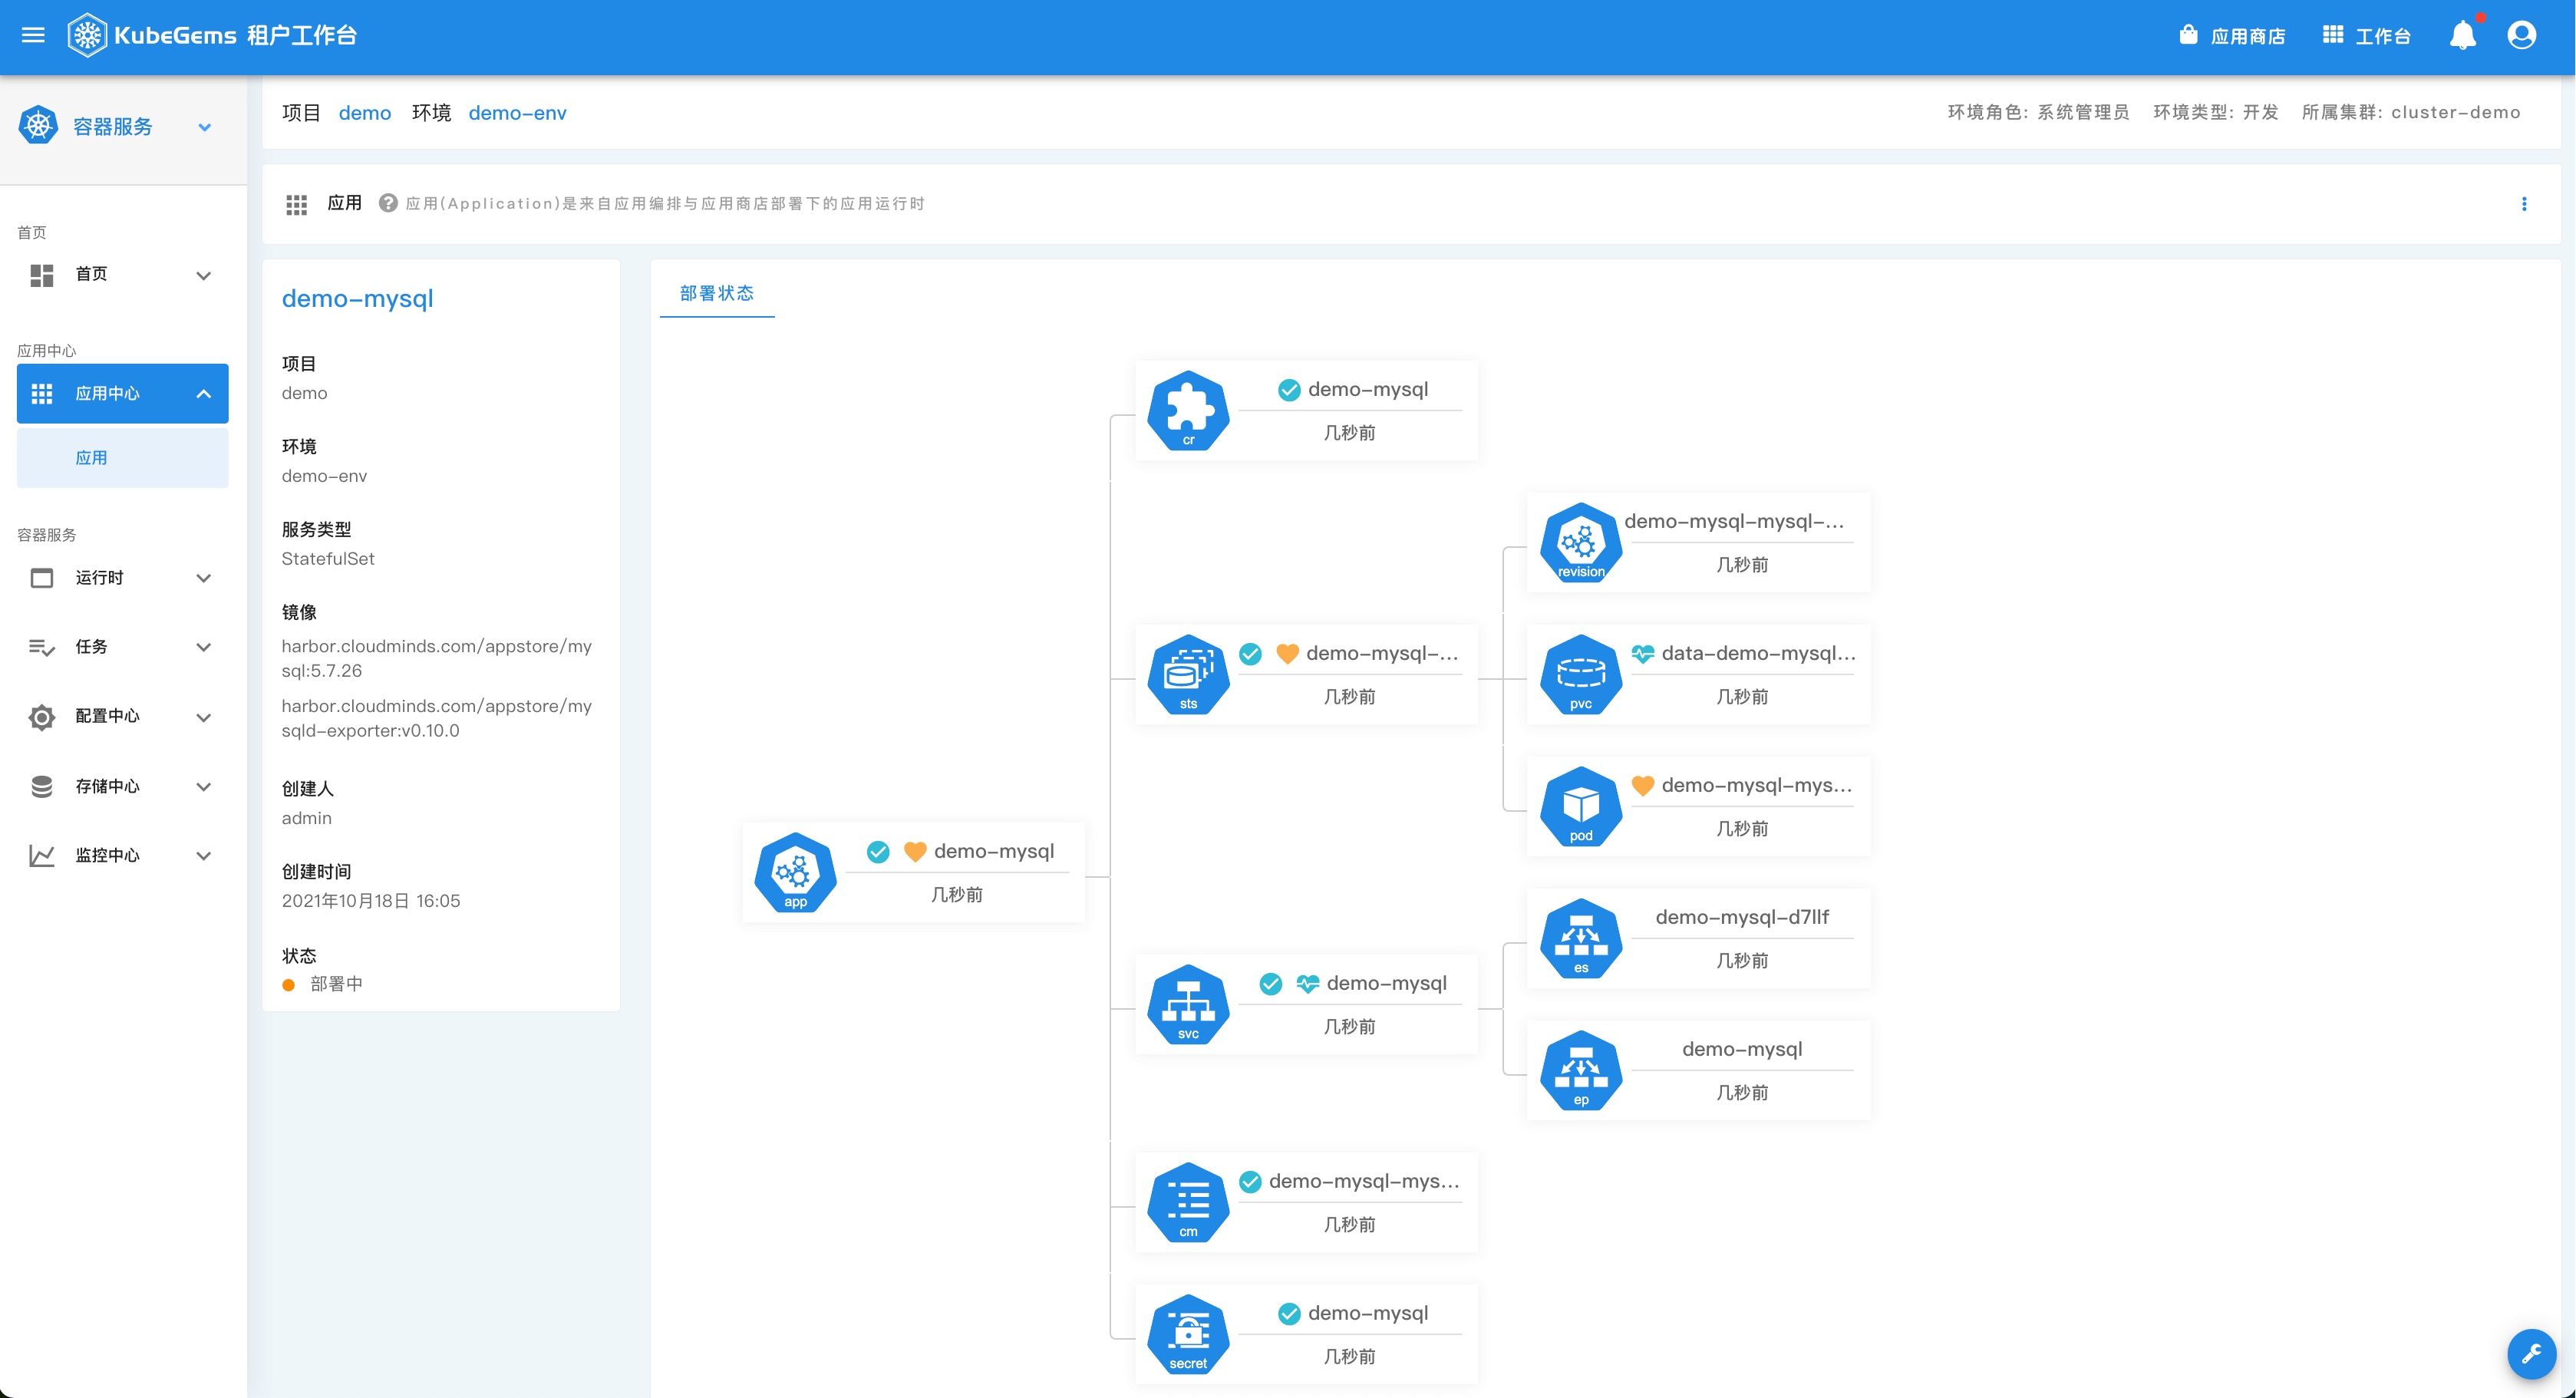2576x1398 pixels.
Task: Select the pod hexagon icon
Action: coord(1580,807)
